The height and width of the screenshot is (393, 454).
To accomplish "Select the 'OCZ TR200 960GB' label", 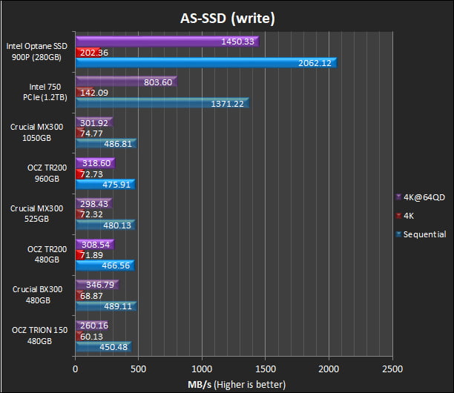I will (x=47, y=173).
